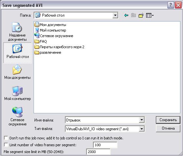Expand the Папка folder dropdown
183x156 pixels.
click(x=115, y=15)
